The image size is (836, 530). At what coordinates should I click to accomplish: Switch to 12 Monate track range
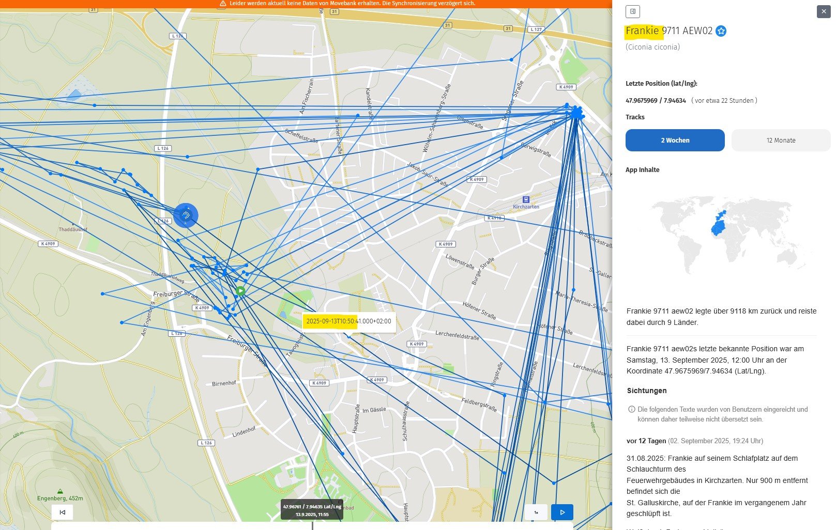click(781, 141)
